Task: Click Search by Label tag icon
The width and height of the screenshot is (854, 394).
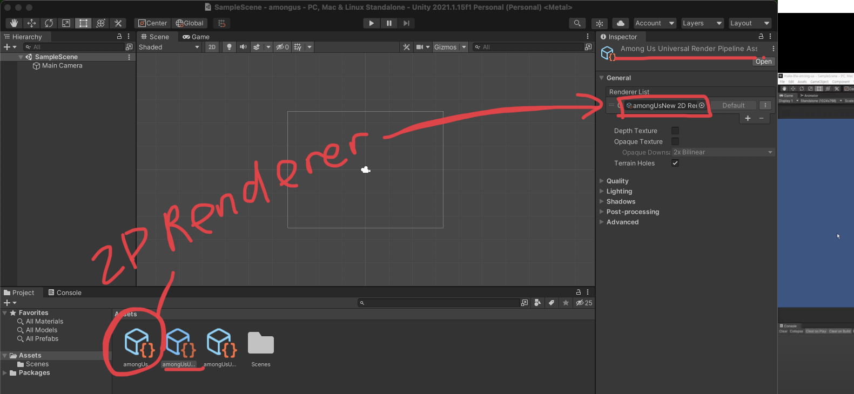Action: [552, 303]
